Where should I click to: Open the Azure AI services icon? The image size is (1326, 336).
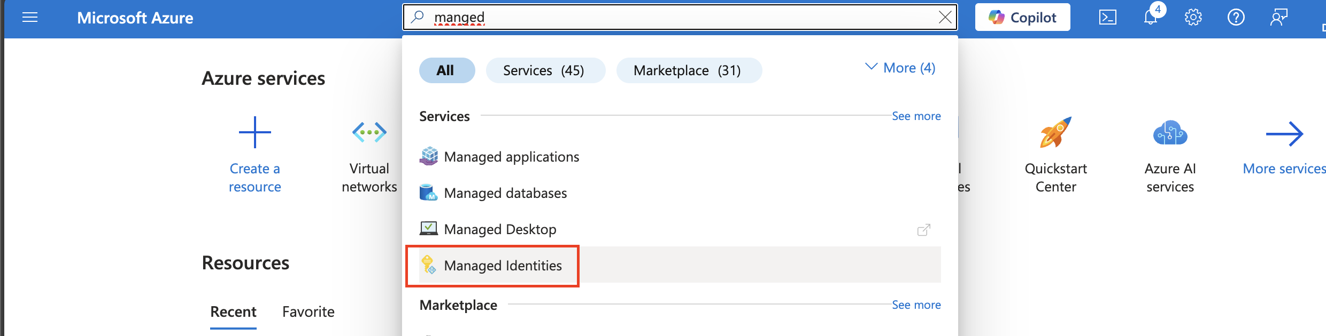(x=1170, y=133)
